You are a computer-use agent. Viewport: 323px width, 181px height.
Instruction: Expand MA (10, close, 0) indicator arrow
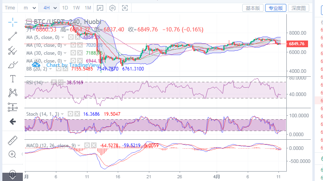coord(66,45)
